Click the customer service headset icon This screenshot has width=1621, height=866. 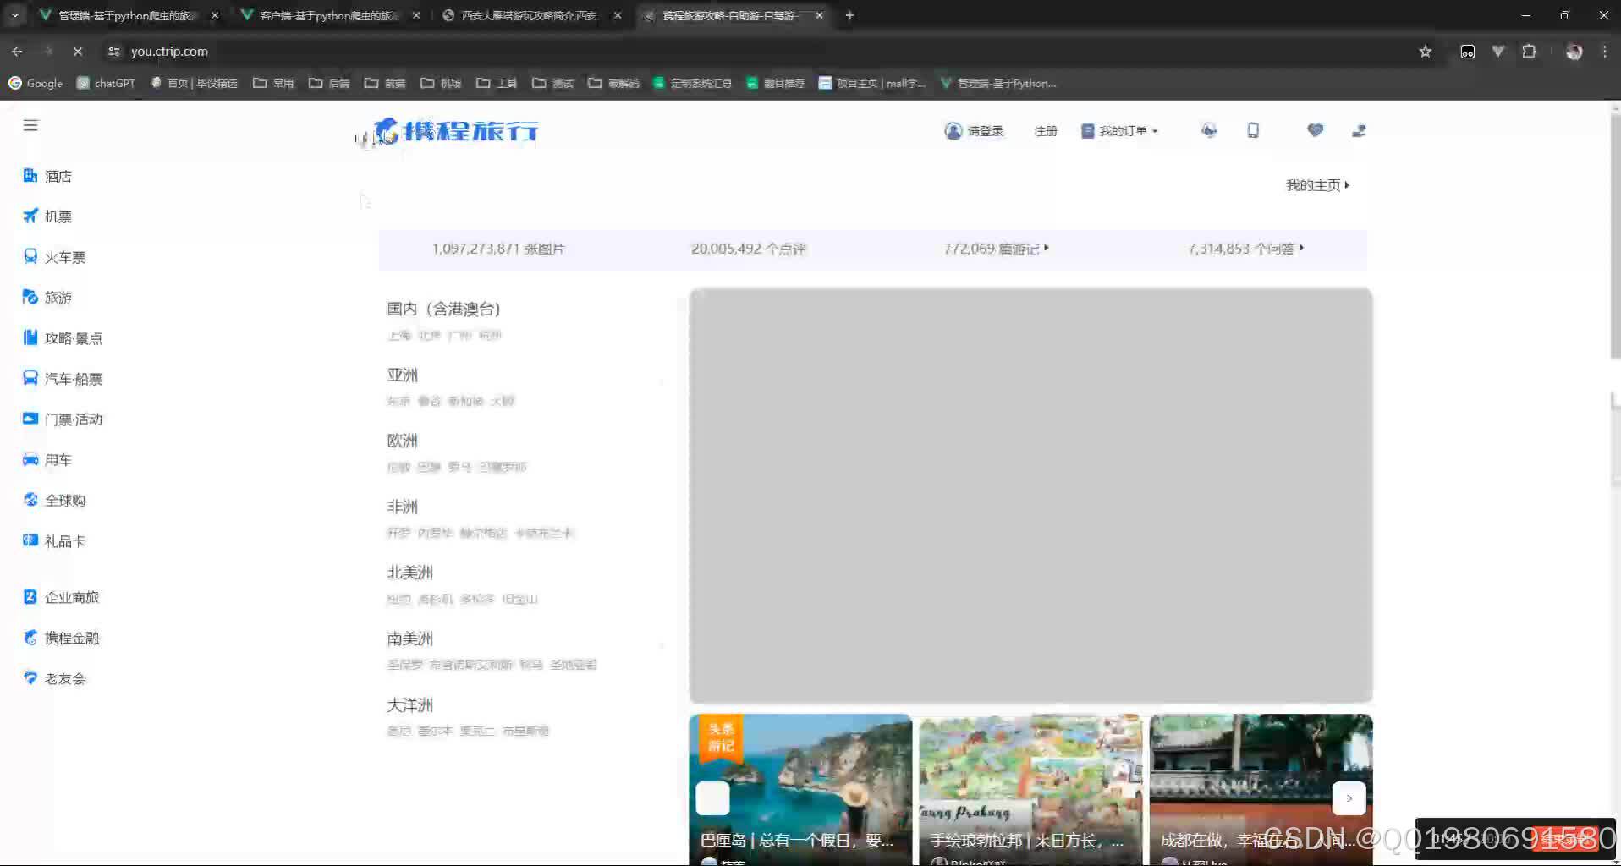[x=1208, y=130]
